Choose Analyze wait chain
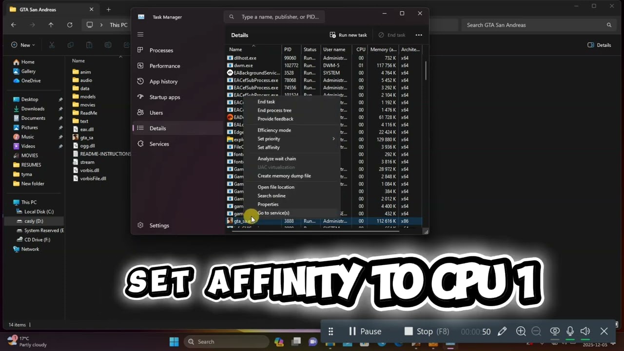Viewport: 624px width, 351px height. 276,158
